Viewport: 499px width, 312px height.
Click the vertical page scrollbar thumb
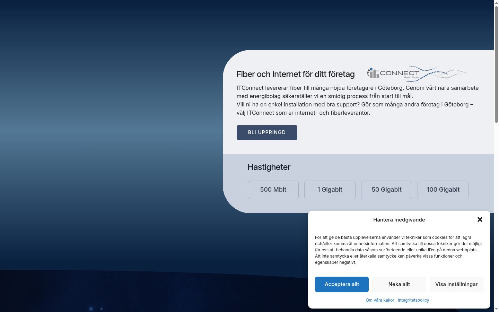click(496, 64)
